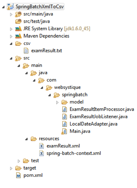Viewport: 137px width, 188px height.
Task: Select the LocalDateAdapter.java file name
Action: (94, 124)
